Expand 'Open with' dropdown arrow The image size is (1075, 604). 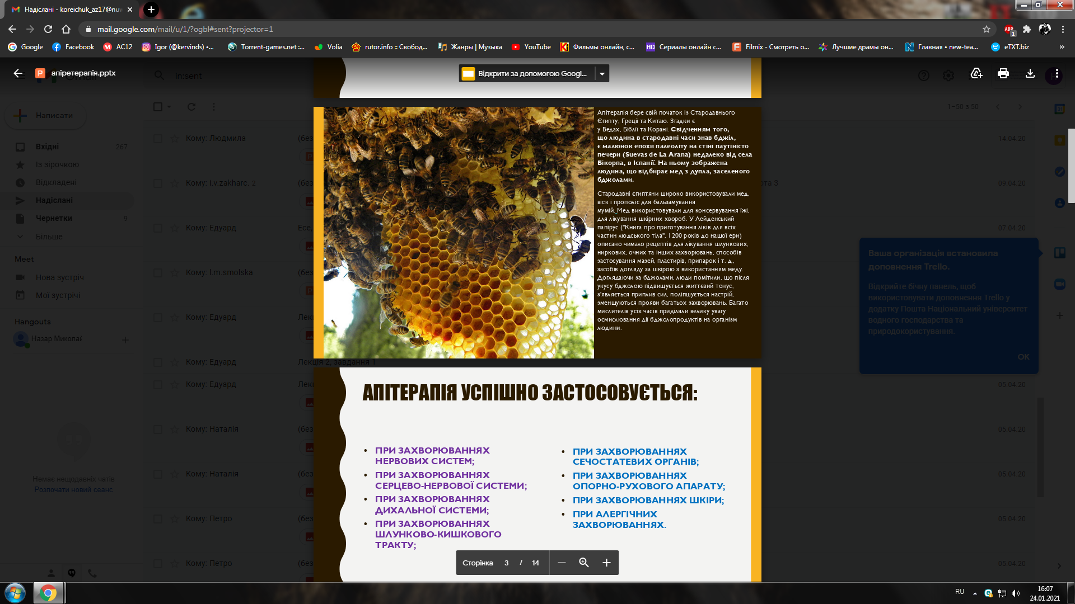(x=602, y=73)
